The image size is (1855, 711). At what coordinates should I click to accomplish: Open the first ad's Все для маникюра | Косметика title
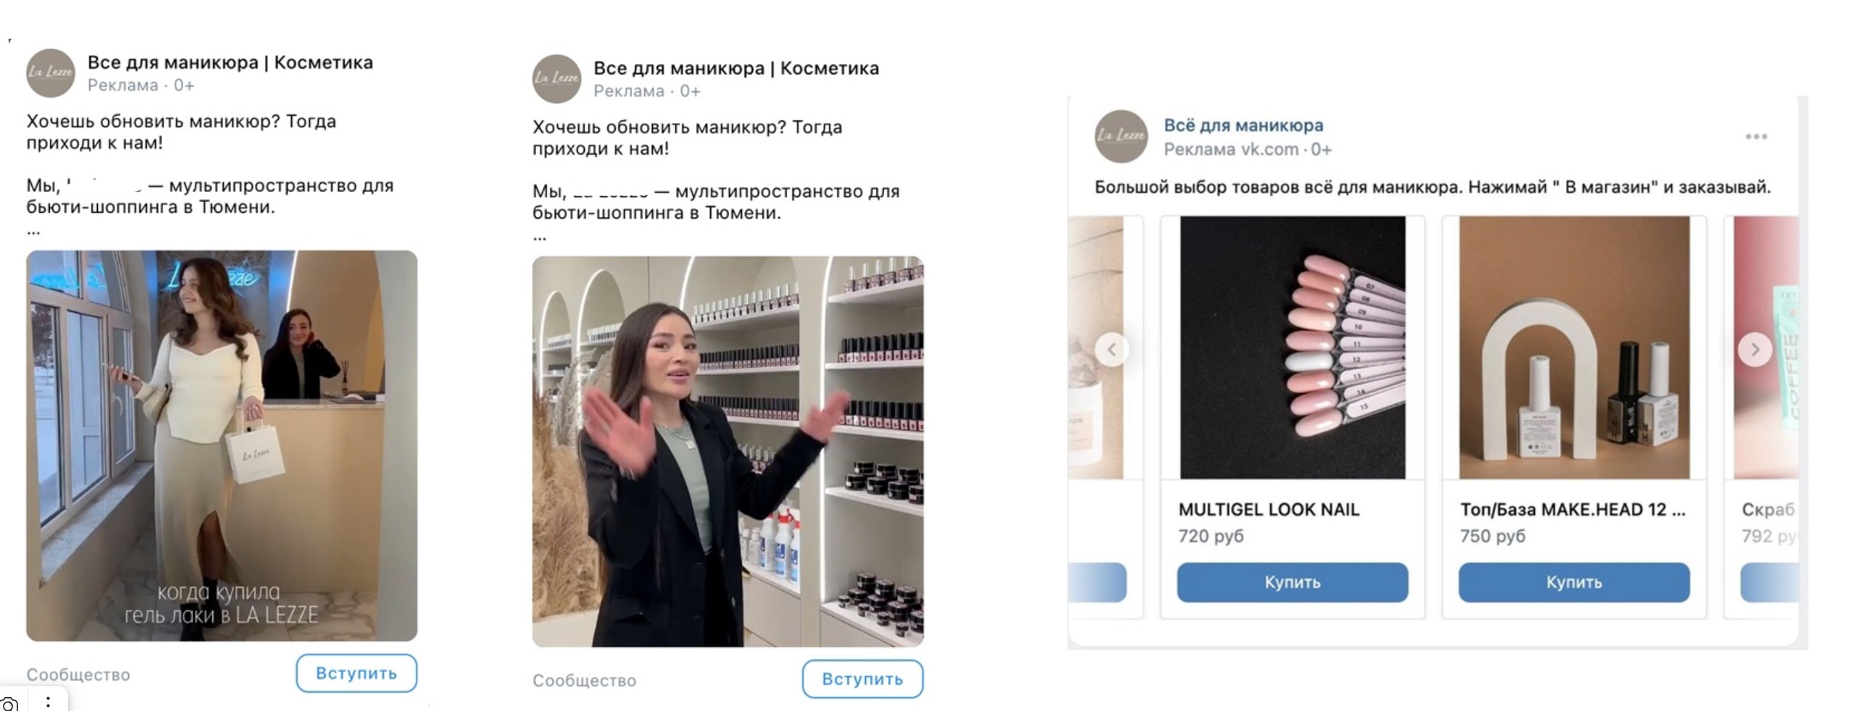coord(230,62)
